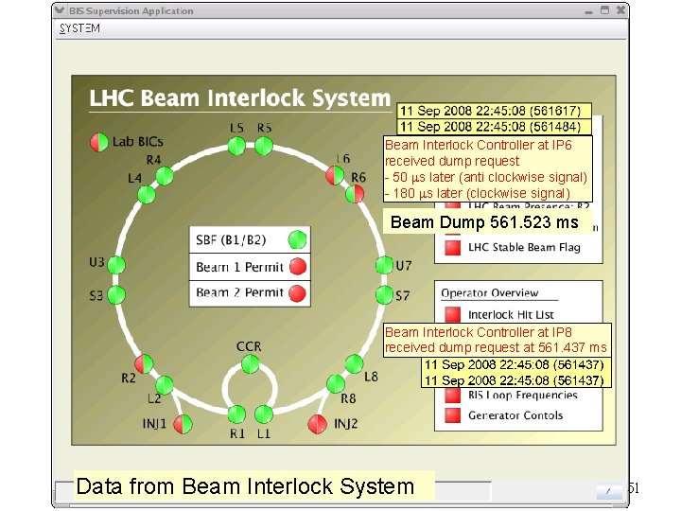Click timestamp ending (561484)
The width and height of the screenshot is (681, 511).
tap(495, 127)
